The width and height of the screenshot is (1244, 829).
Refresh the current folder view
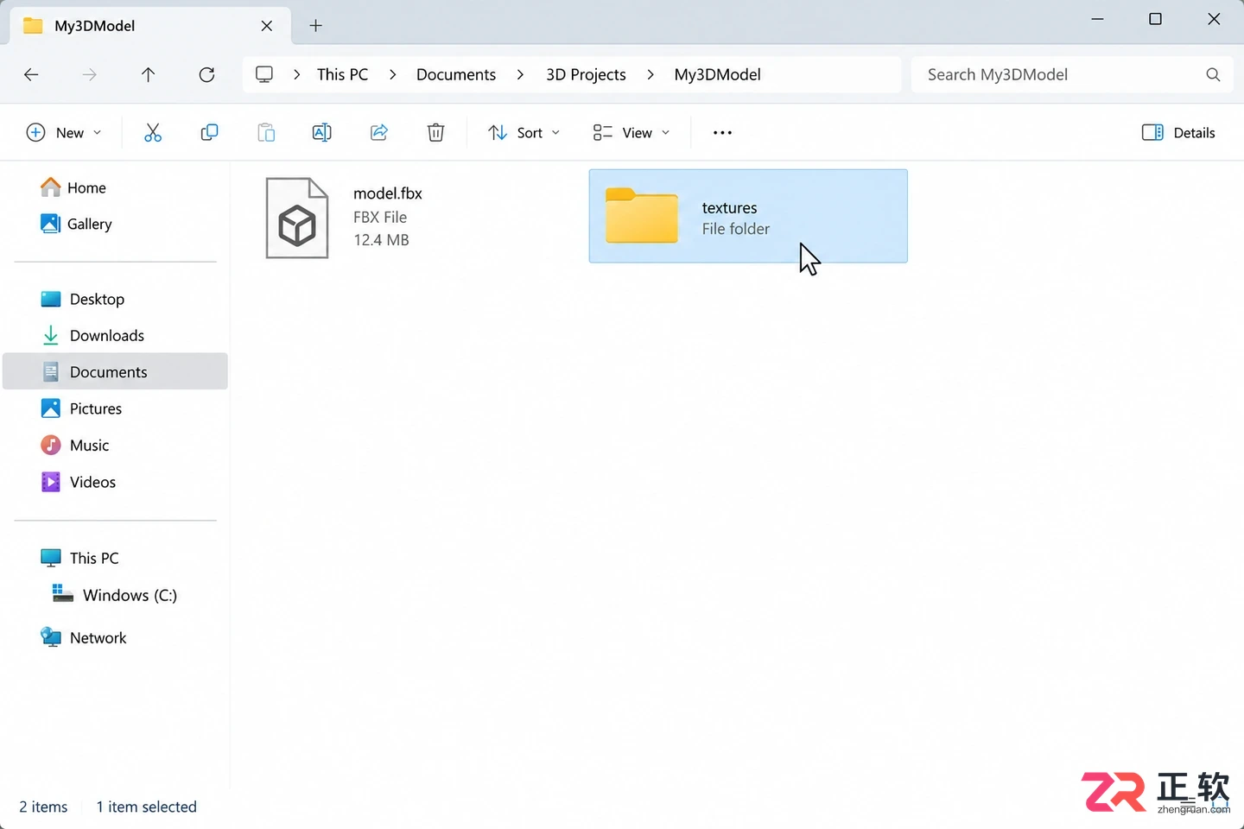pos(206,74)
